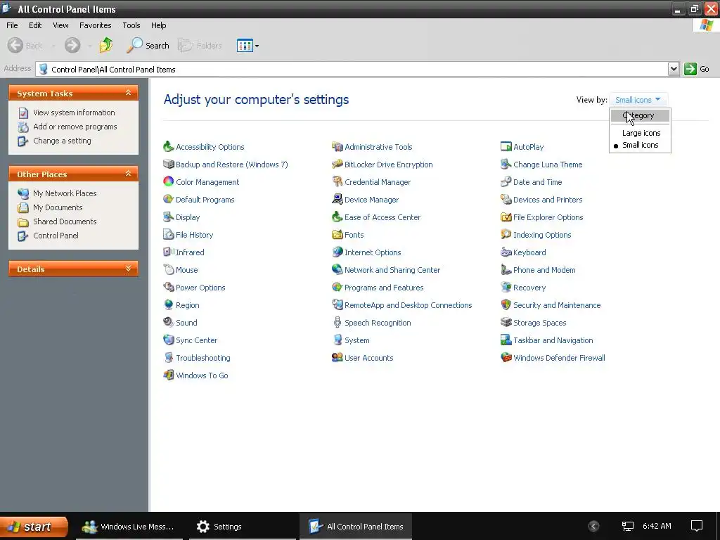The height and width of the screenshot is (540, 720).
Task: Open the Edit menu
Action: pyautogui.click(x=35, y=25)
